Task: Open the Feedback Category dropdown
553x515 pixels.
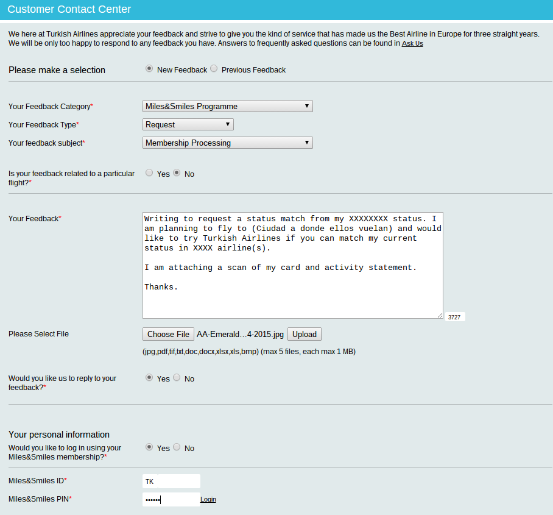Action: tap(228, 106)
